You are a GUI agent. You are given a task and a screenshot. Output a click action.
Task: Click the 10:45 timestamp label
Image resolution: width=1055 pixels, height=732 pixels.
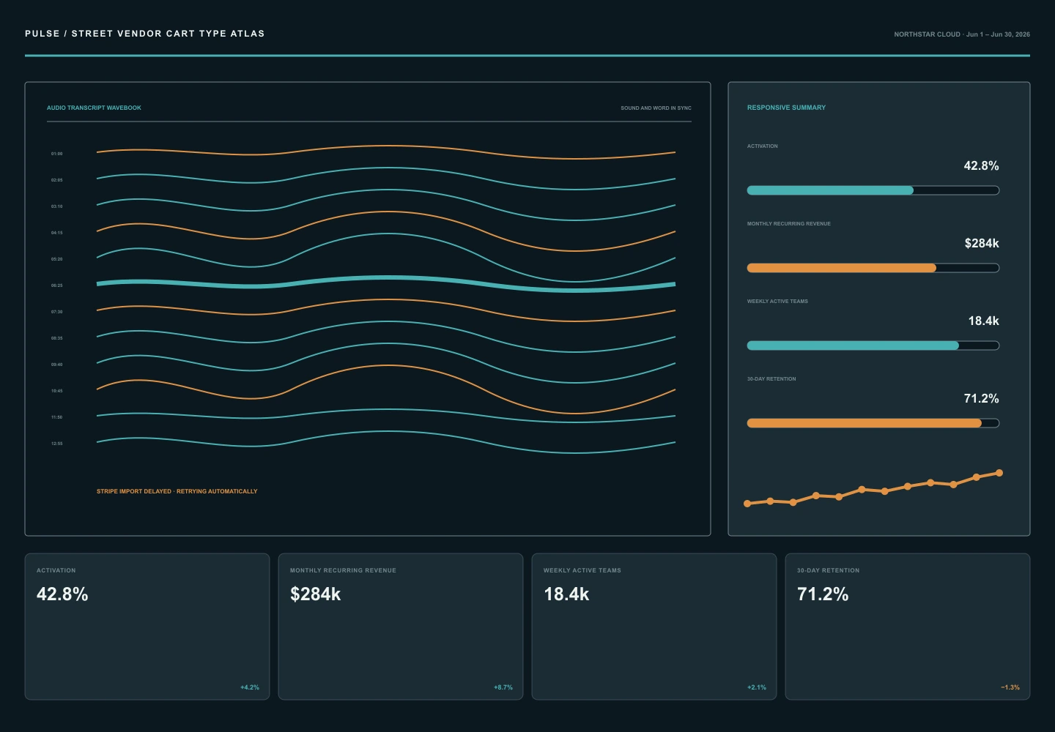[x=57, y=391]
